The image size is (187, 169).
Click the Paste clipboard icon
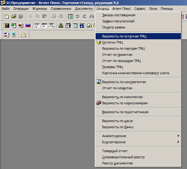pyautogui.click(x=44, y=16)
